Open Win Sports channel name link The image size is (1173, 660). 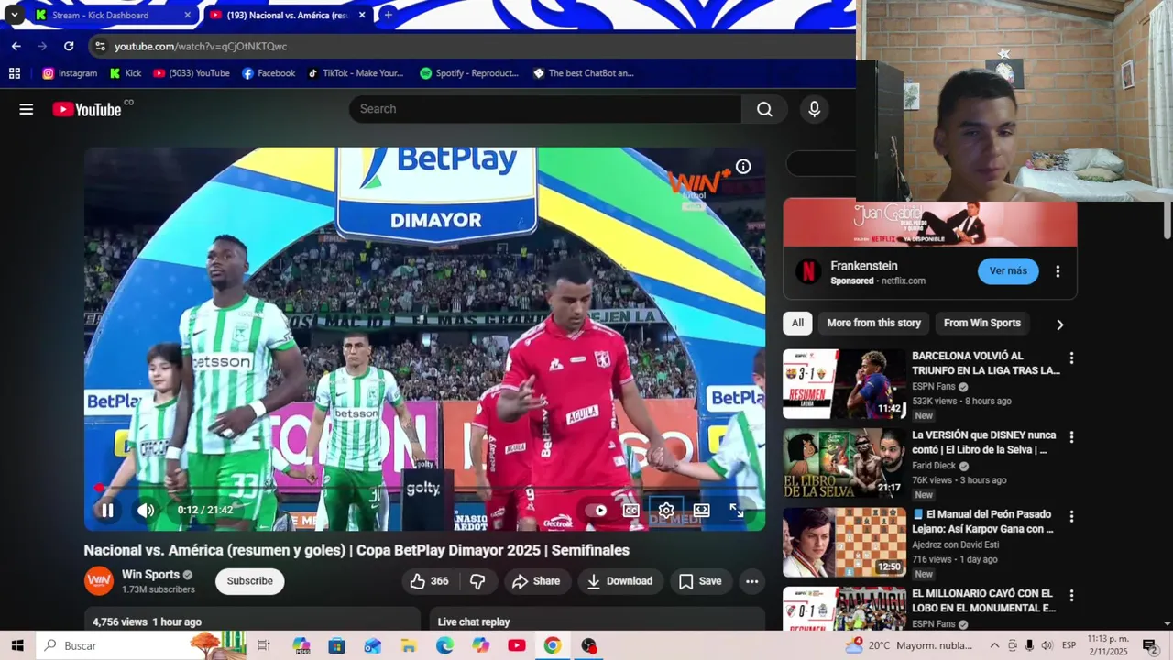[x=150, y=575]
